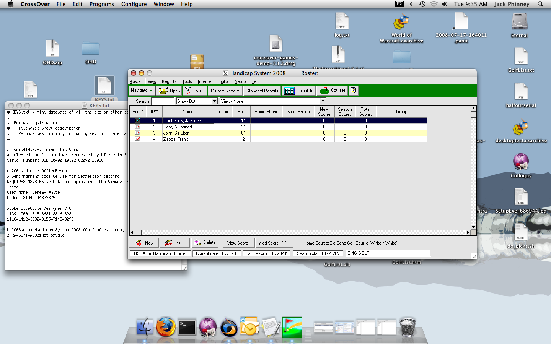Open Finder from the dock
Image resolution: width=551 pixels, height=344 pixels.
(145, 327)
